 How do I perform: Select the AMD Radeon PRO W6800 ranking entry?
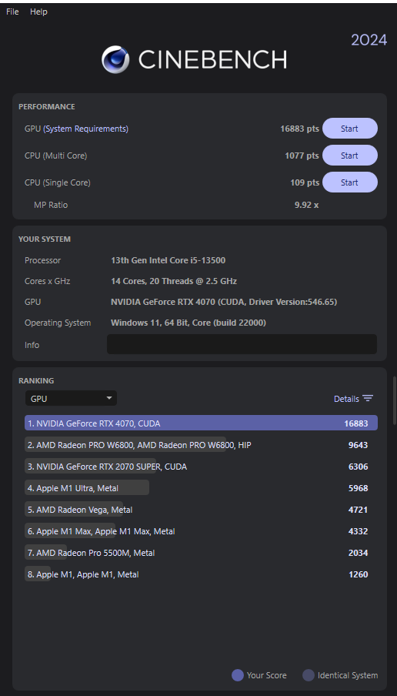201,445
